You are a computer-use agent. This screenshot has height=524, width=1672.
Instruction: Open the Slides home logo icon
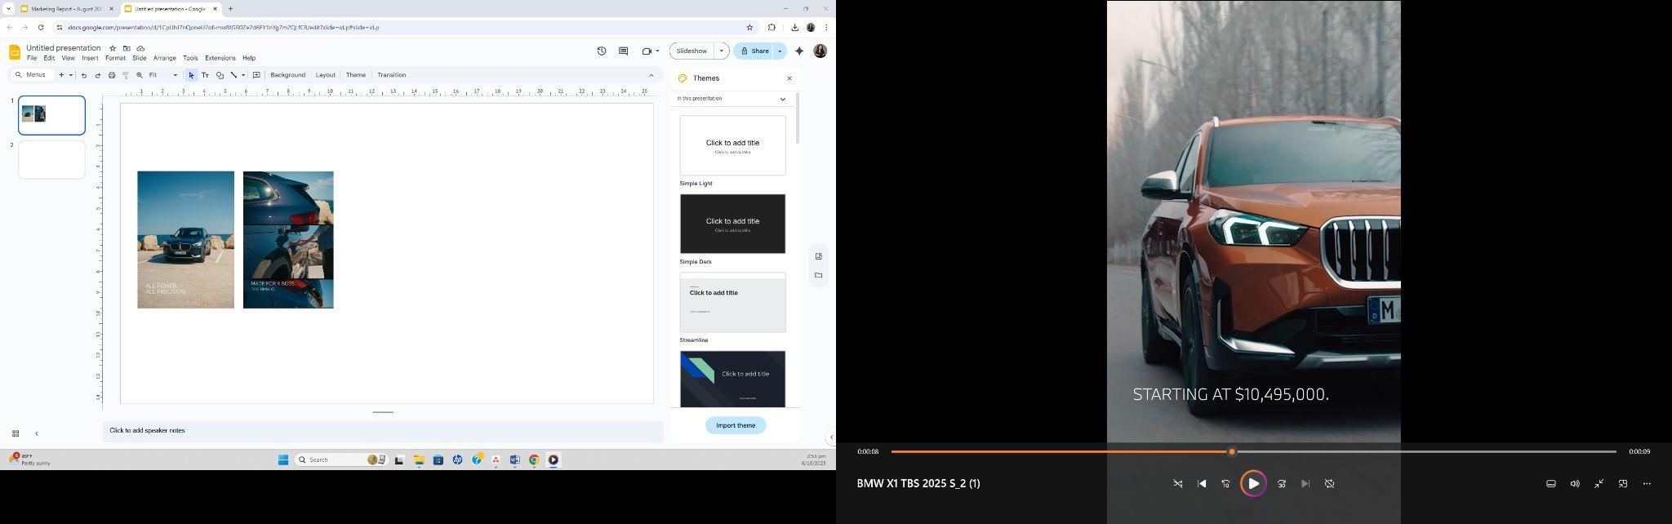click(14, 52)
